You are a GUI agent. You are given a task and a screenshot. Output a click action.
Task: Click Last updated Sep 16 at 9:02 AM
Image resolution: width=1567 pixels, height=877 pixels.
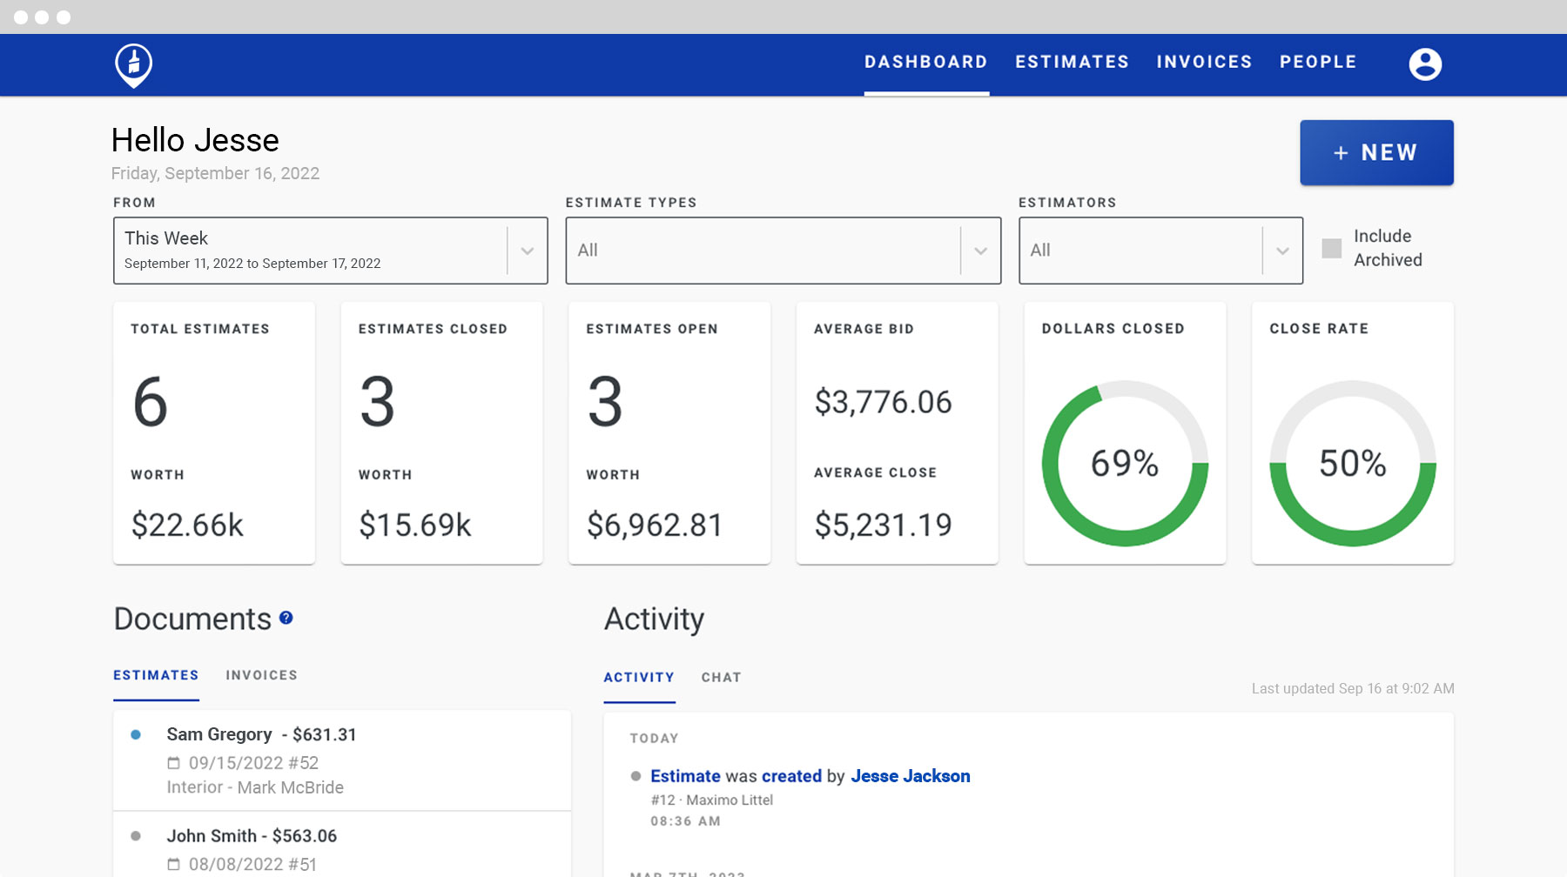pos(1353,688)
